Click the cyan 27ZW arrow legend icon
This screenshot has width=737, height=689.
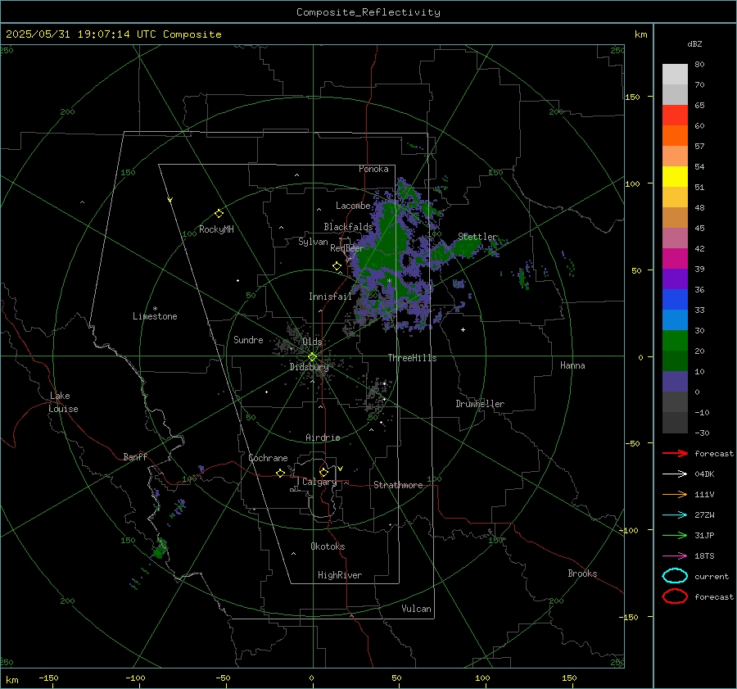(x=675, y=515)
